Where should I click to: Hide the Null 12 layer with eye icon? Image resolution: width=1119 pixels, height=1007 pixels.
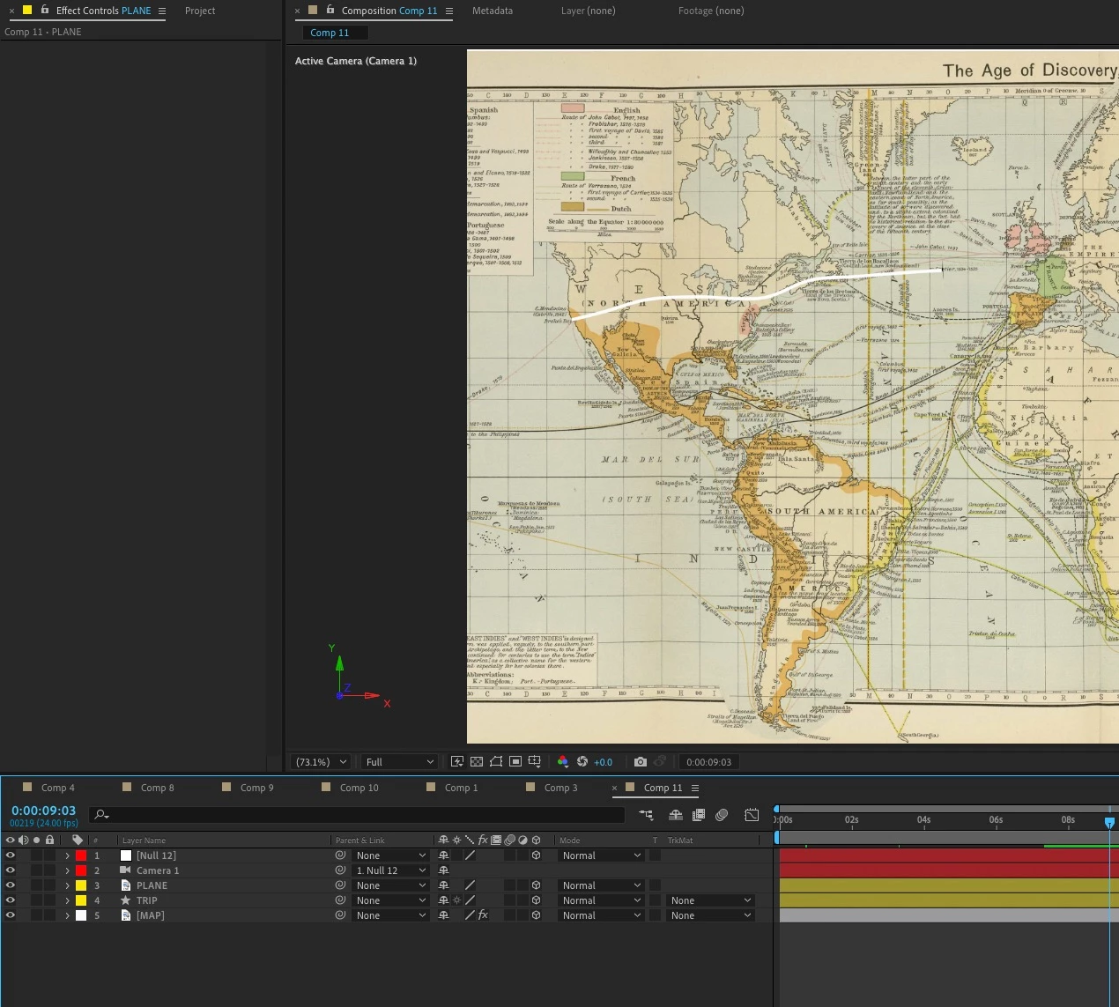(11, 855)
